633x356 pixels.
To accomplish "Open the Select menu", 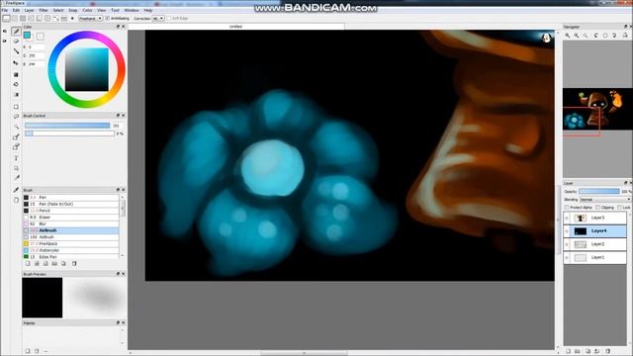I will pyautogui.click(x=58, y=10).
